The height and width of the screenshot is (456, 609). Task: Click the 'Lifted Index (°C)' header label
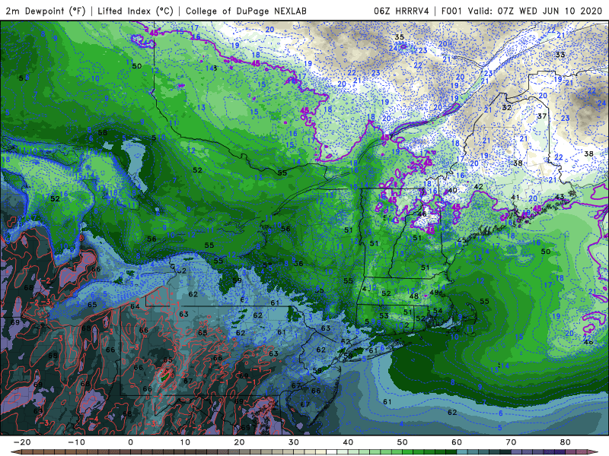point(136,11)
